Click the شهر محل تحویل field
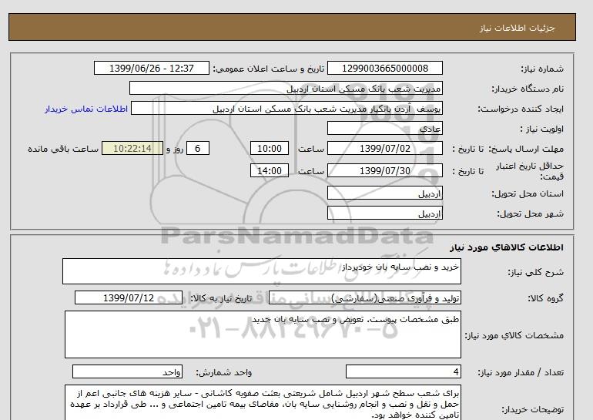593x420 pixels. [385, 213]
